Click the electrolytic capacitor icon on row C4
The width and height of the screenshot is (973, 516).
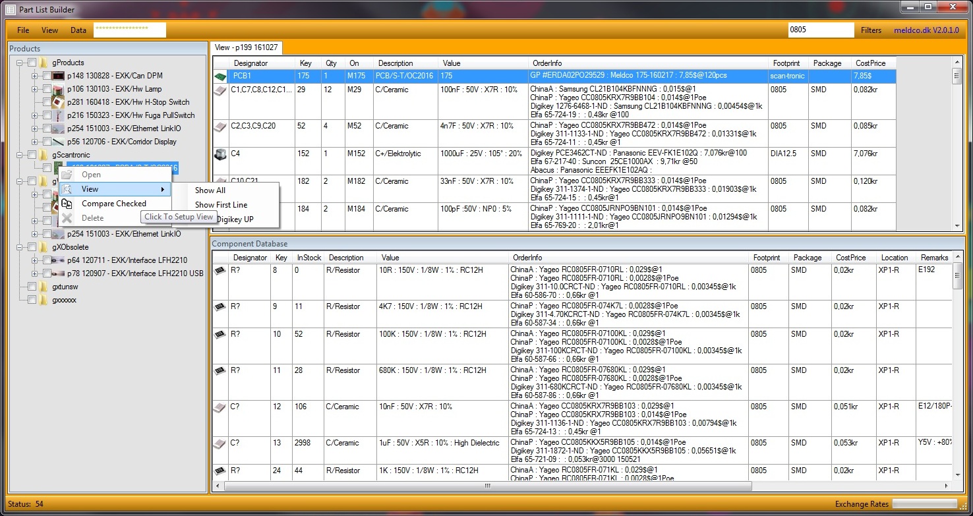click(220, 156)
